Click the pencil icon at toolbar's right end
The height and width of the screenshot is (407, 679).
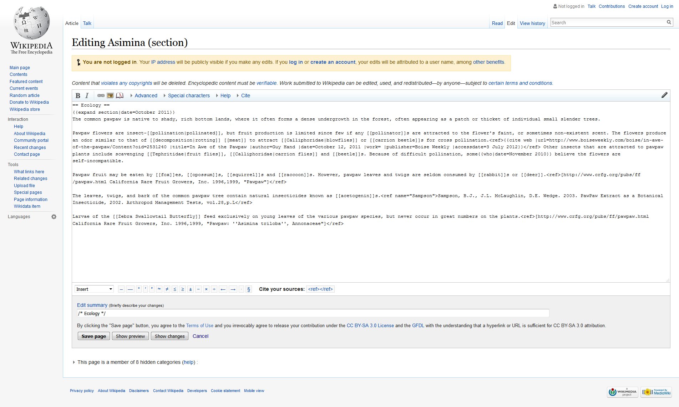click(x=664, y=95)
